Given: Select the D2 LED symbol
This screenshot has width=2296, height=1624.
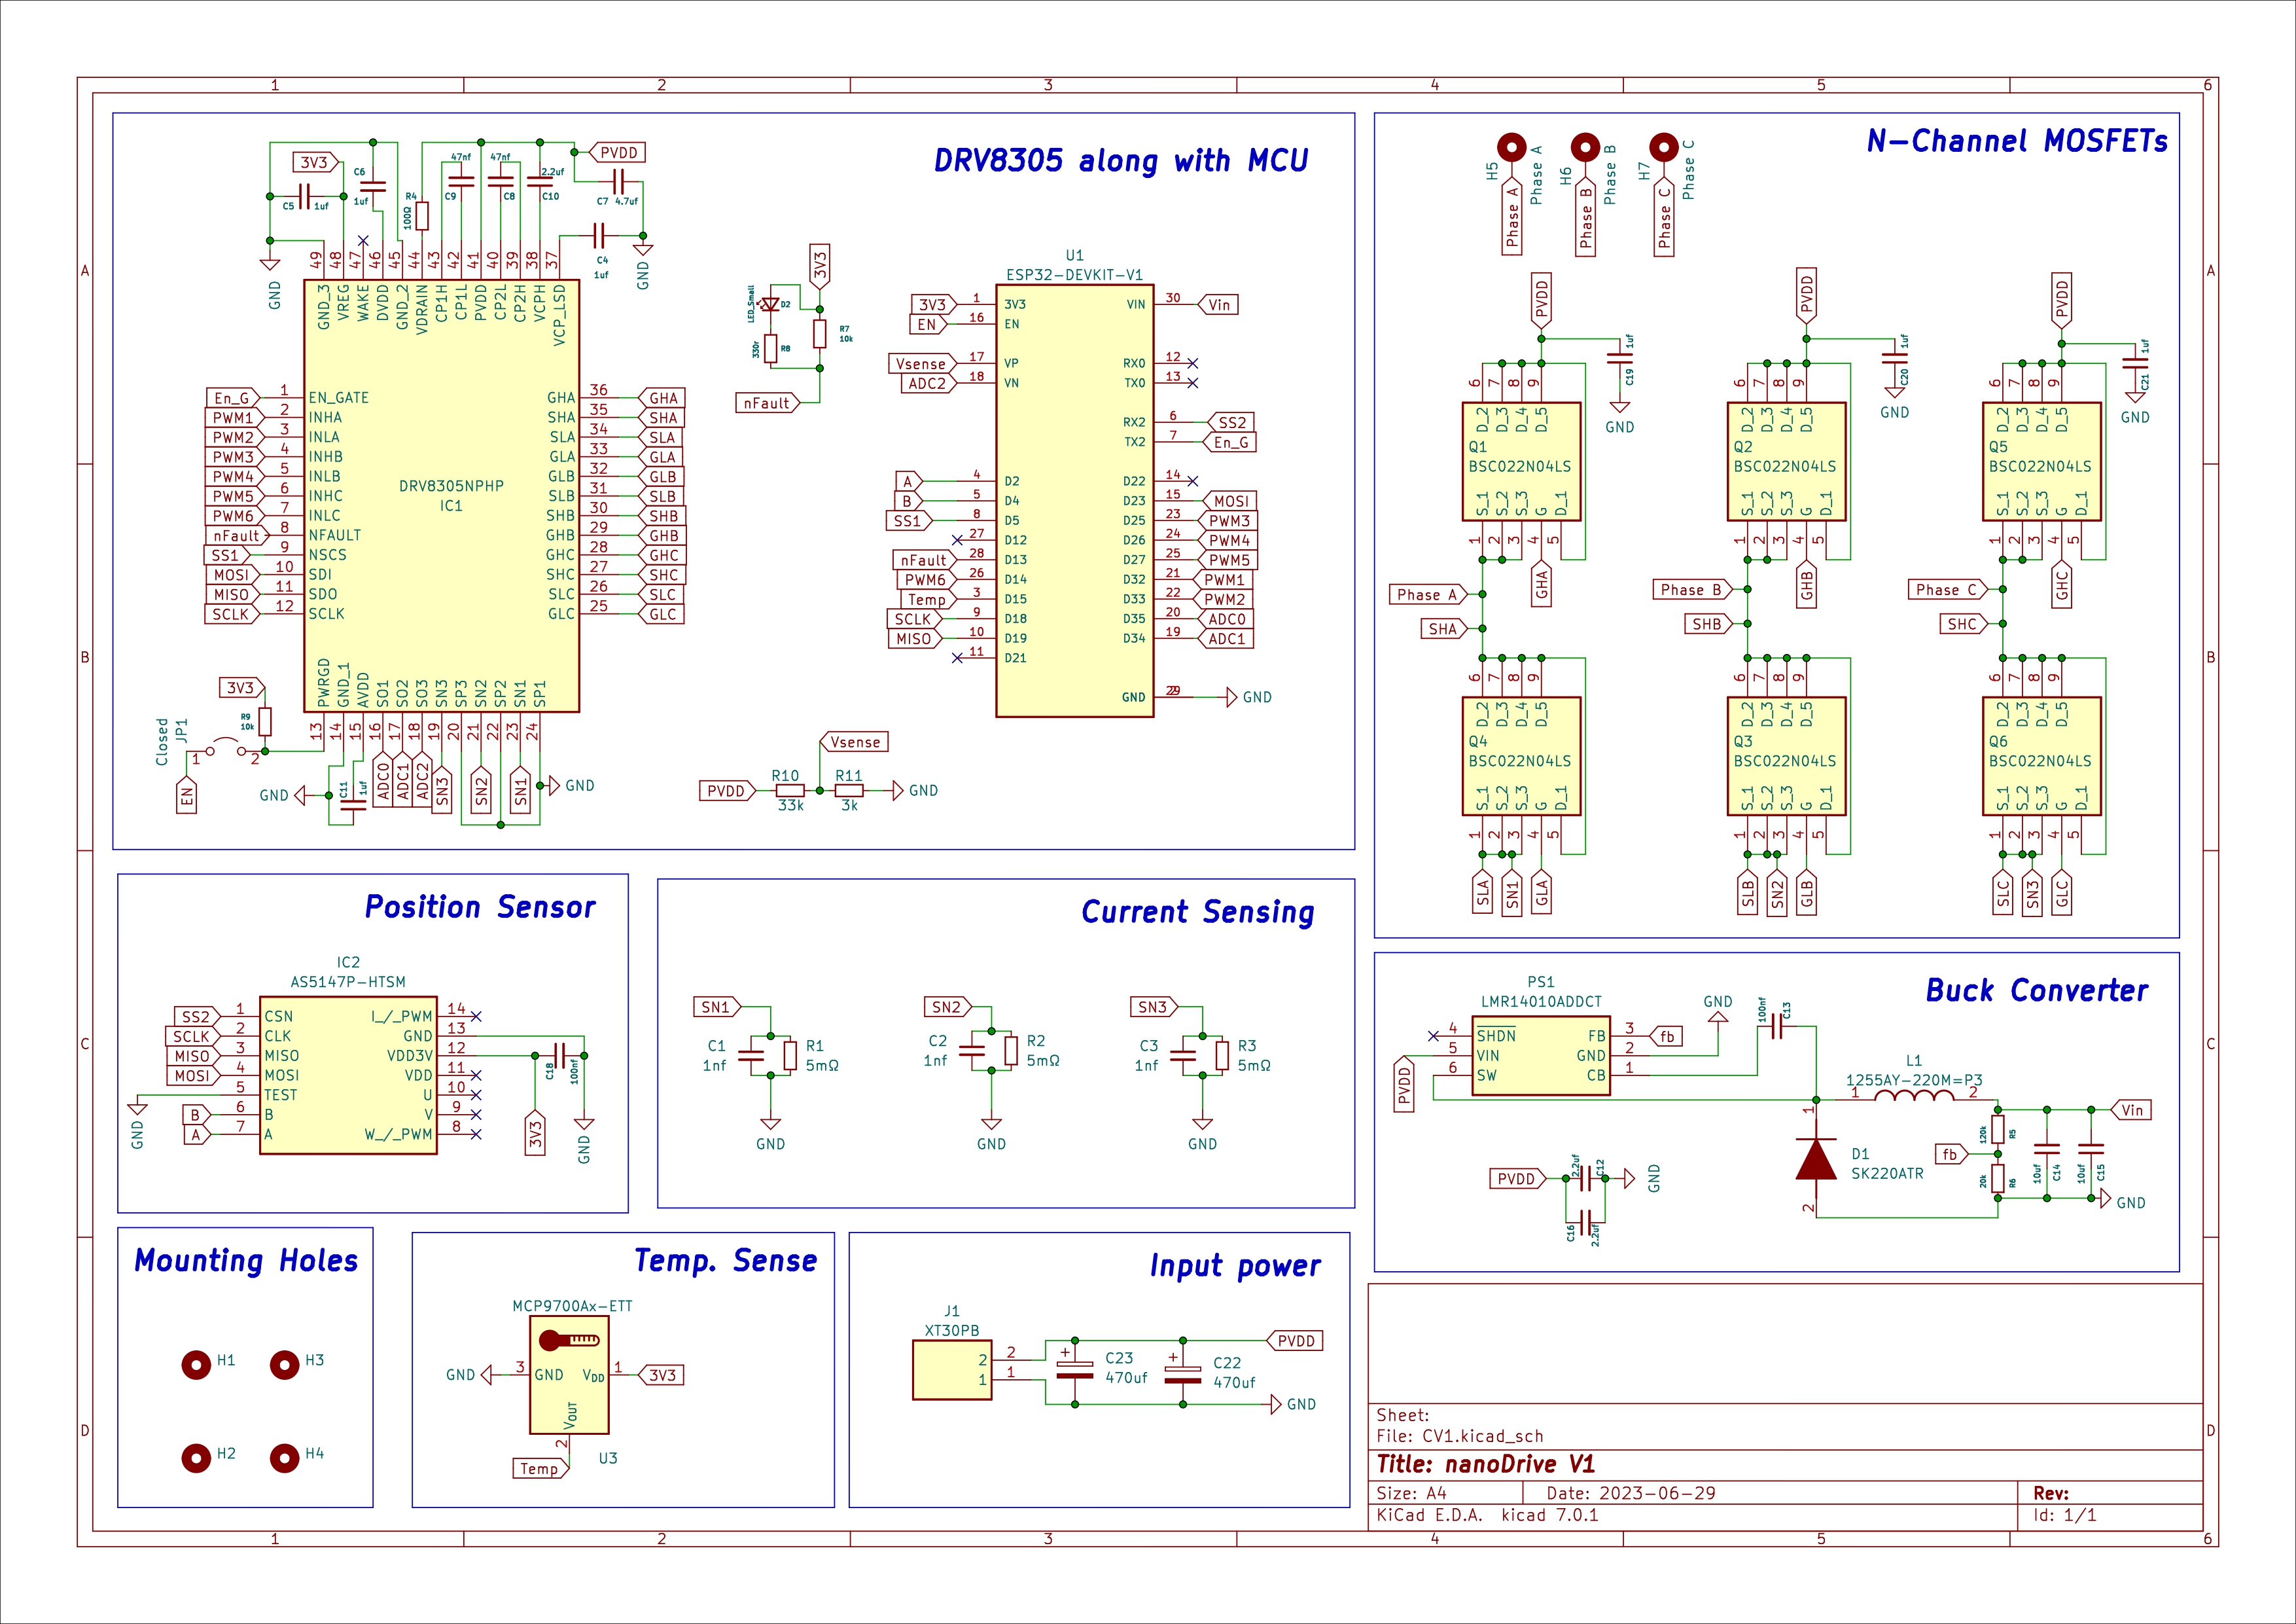Looking at the screenshot, I should [770, 304].
